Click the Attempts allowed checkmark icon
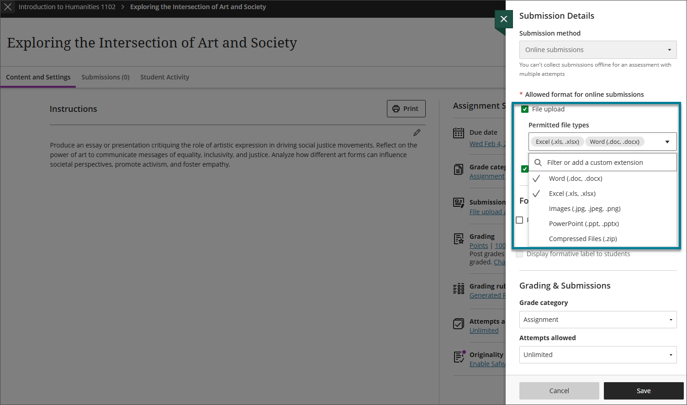Screen dimensions: 687x405 459,324
